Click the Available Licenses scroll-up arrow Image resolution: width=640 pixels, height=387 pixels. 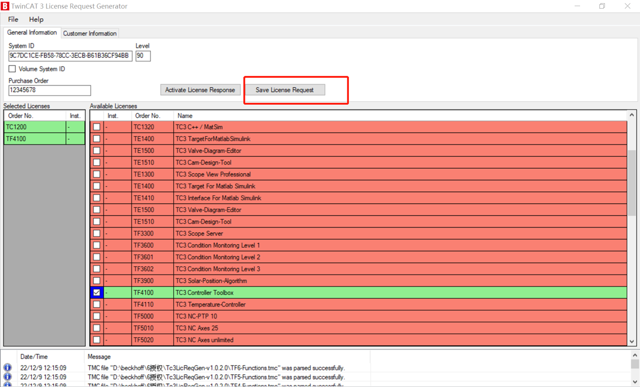[x=632, y=115]
